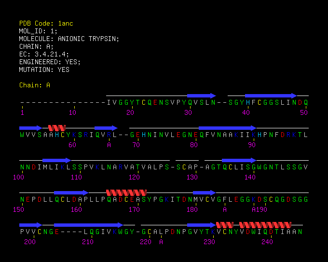This screenshot has height=262, width=328.
Task: Click the blue strand arrow above QFVNAAKII
Action: [x=228, y=128]
